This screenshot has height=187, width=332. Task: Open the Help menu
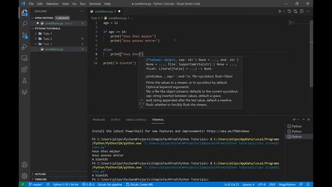(x=107, y=4)
